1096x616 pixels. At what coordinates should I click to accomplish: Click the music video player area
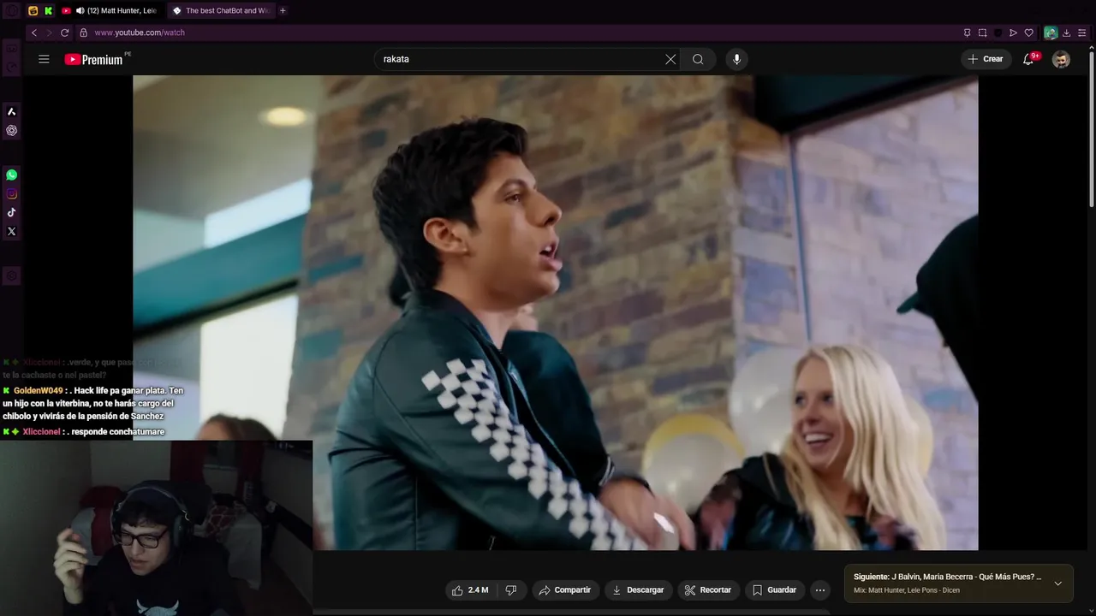point(555,312)
